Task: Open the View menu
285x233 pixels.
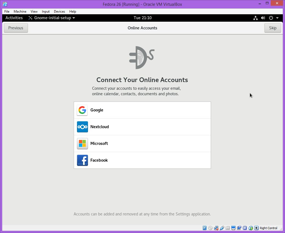Action: coord(34,12)
